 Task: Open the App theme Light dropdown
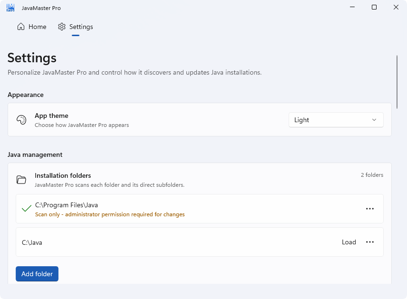336,120
